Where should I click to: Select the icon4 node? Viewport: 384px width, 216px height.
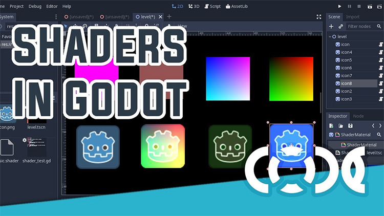(x=347, y=52)
